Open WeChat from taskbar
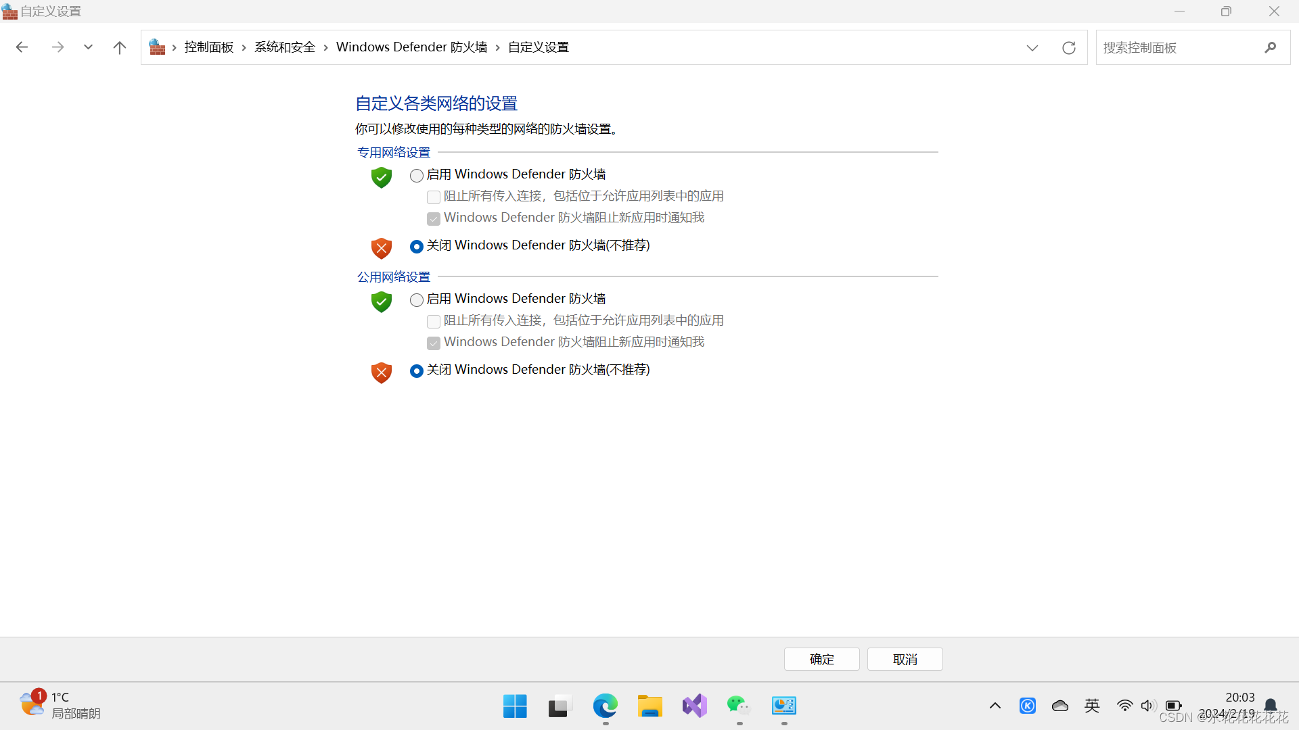The image size is (1299, 730). 739,706
